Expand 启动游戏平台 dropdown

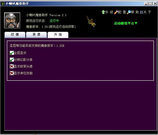pos(126,23)
